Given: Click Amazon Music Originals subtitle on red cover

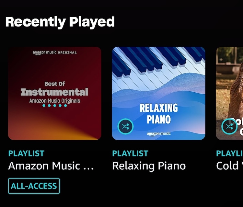Looking at the screenshot, I should 55,101.
